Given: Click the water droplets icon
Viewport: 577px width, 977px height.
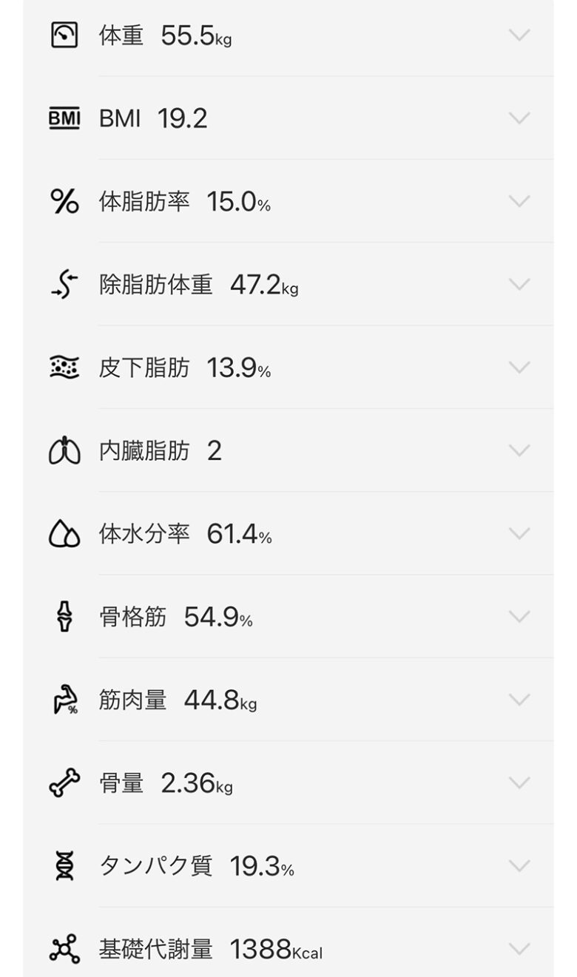Looking at the screenshot, I should click(x=64, y=534).
